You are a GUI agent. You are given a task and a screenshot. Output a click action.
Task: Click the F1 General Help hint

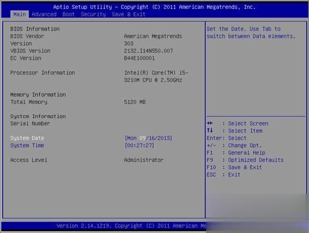pos(236,153)
